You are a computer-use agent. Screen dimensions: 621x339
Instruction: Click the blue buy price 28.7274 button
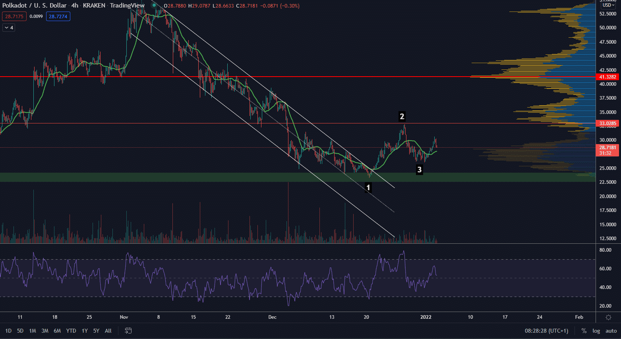58,16
